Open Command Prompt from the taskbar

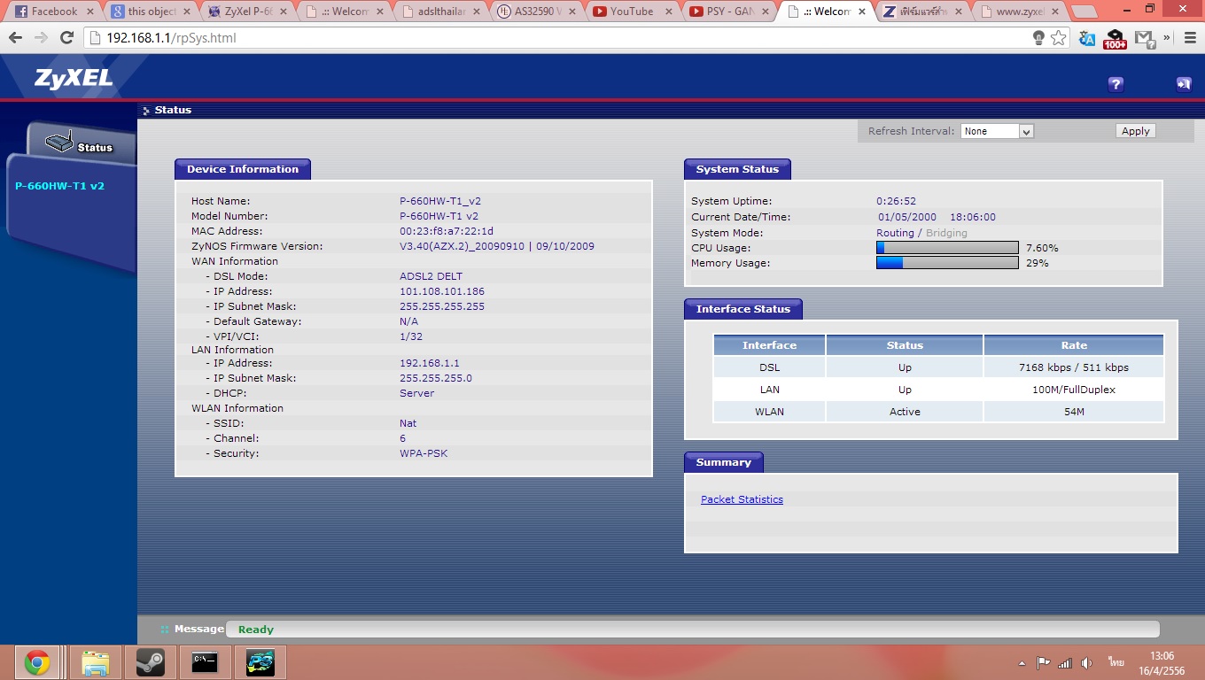point(205,662)
